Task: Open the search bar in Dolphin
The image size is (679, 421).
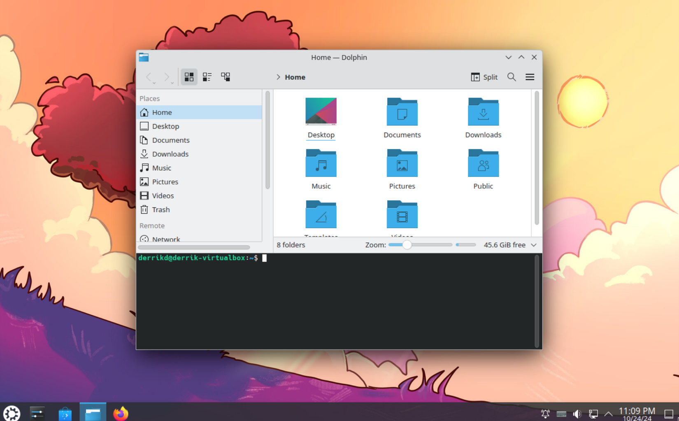Action: click(511, 77)
